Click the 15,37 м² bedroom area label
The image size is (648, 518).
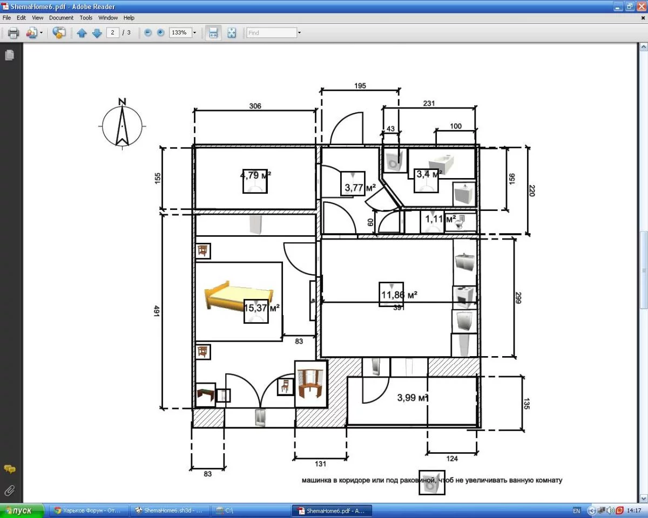(261, 309)
